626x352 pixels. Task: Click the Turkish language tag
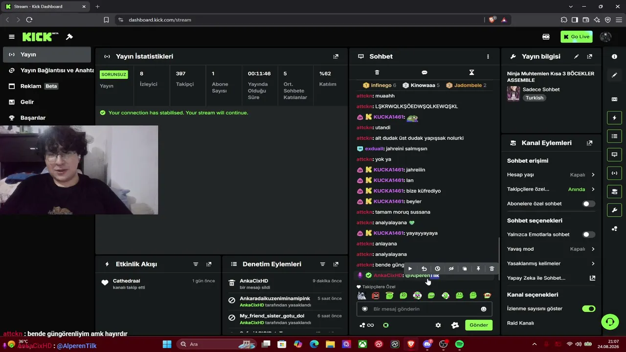tap(535, 98)
